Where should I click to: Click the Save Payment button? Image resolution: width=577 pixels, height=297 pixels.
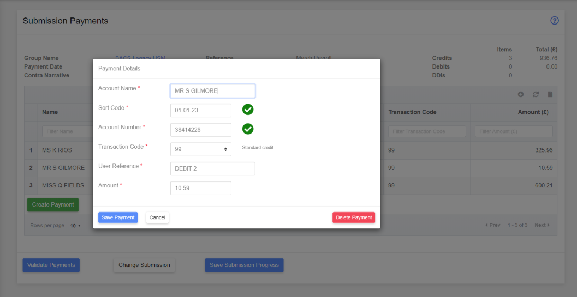tap(118, 217)
